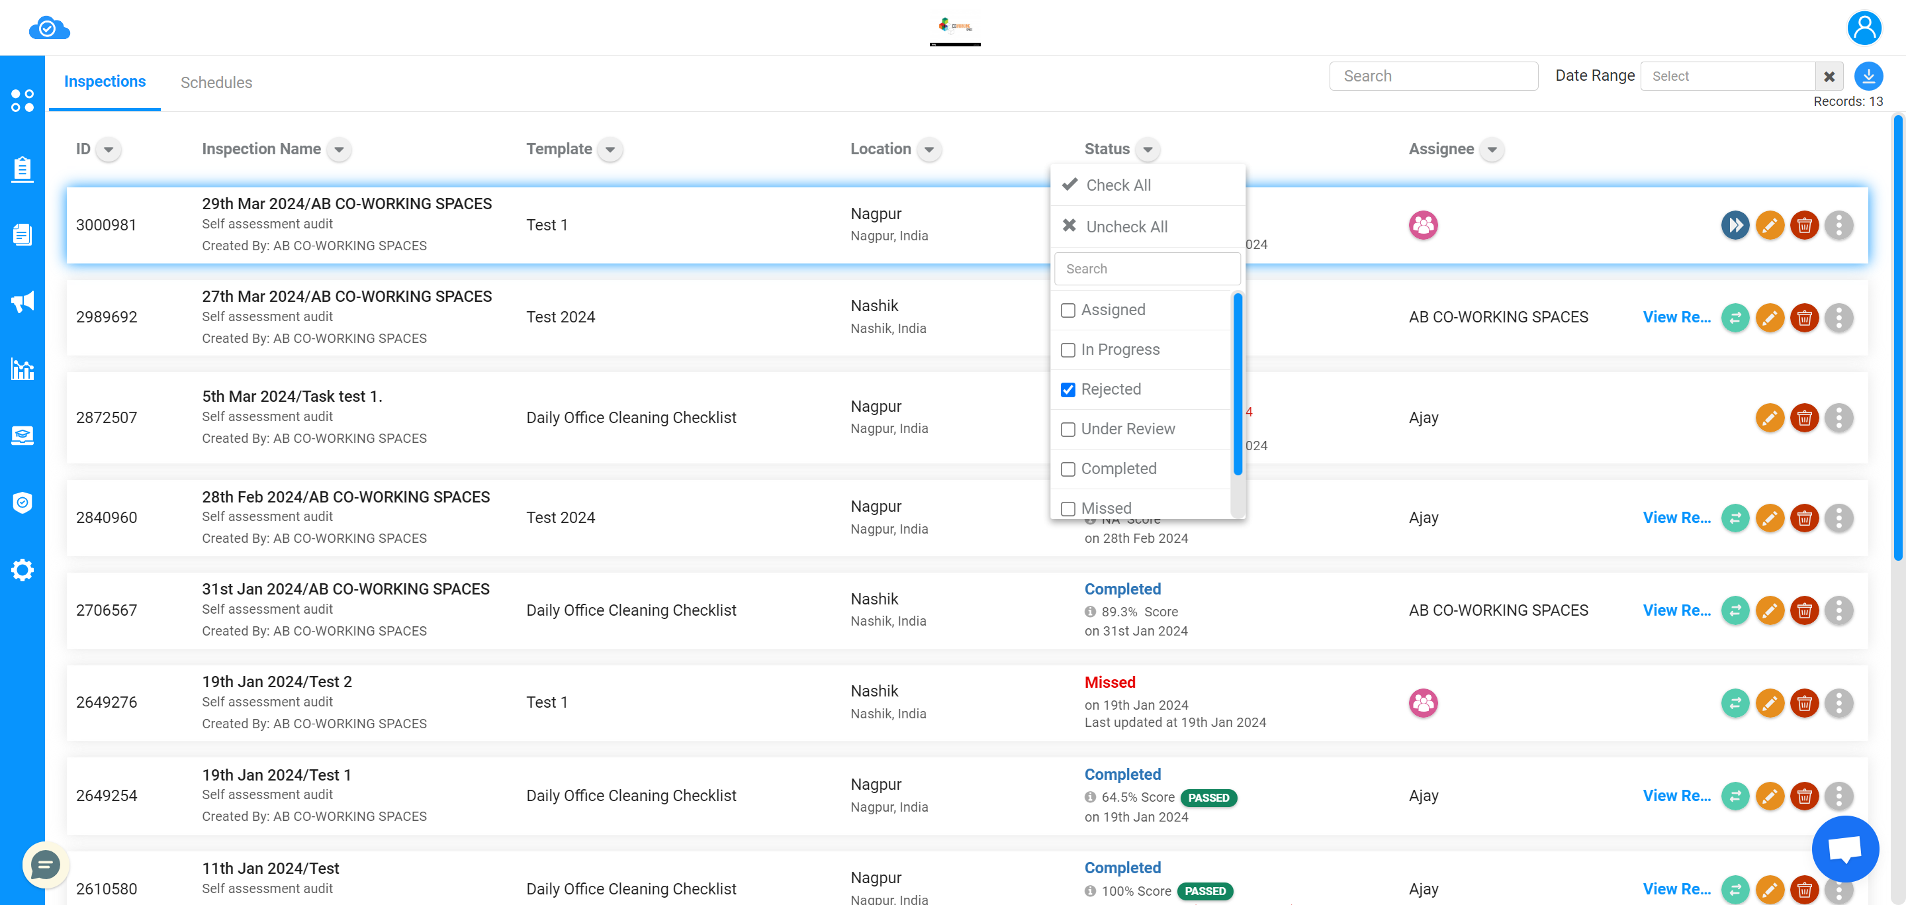Click the download export icon
The image size is (1906, 905).
click(1868, 76)
